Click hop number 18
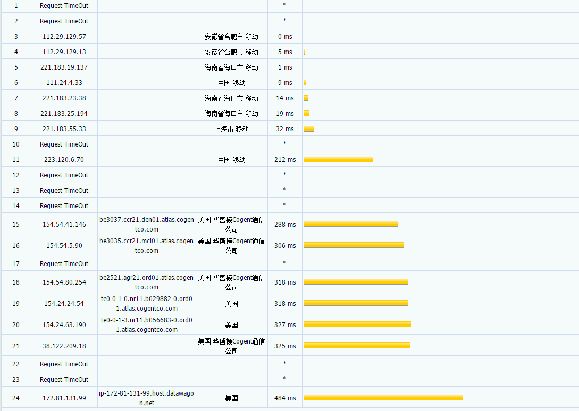Viewport: 579px width, 411px height. (16, 282)
